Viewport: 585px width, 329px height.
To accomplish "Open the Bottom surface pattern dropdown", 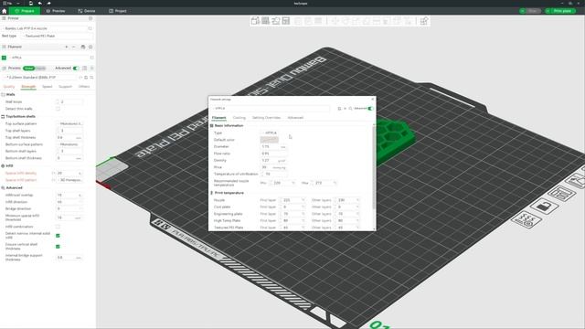I will tap(70, 144).
